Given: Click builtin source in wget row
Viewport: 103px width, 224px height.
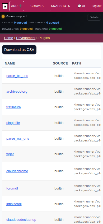Looking at the screenshot, I should tap(59, 154).
